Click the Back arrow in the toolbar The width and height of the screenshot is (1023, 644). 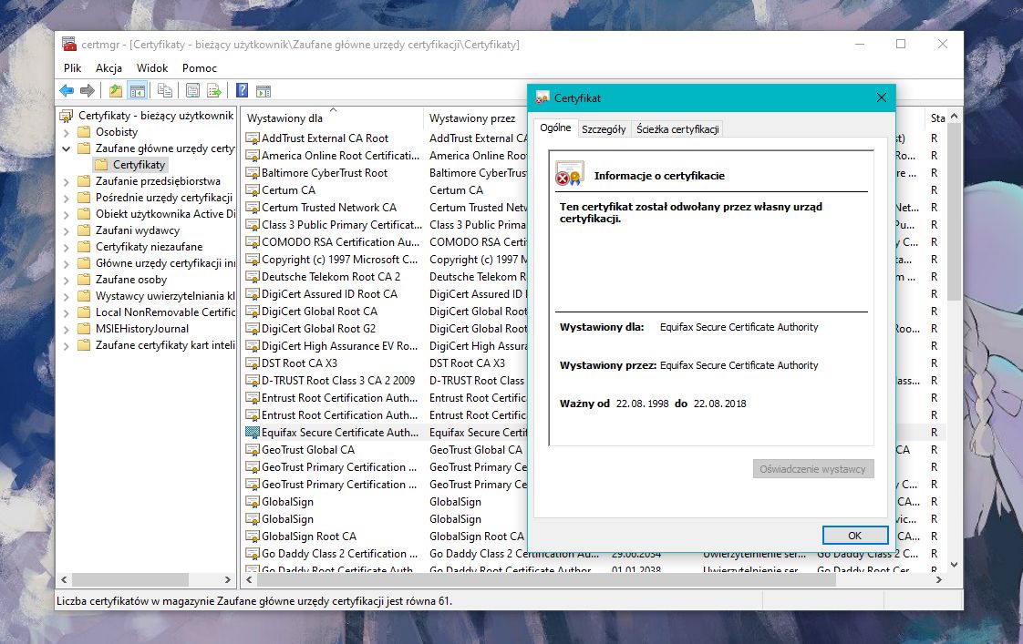pyautogui.click(x=67, y=90)
